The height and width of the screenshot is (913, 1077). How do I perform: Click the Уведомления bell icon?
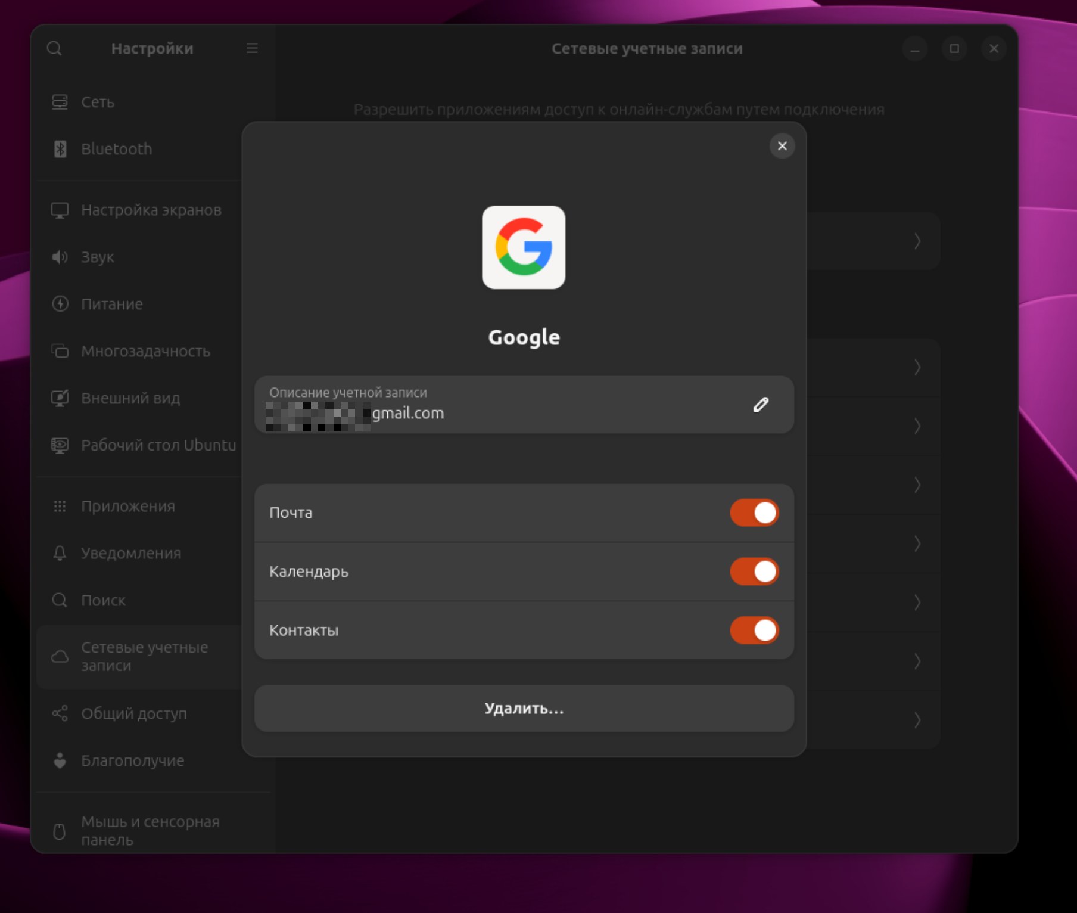click(x=60, y=553)
